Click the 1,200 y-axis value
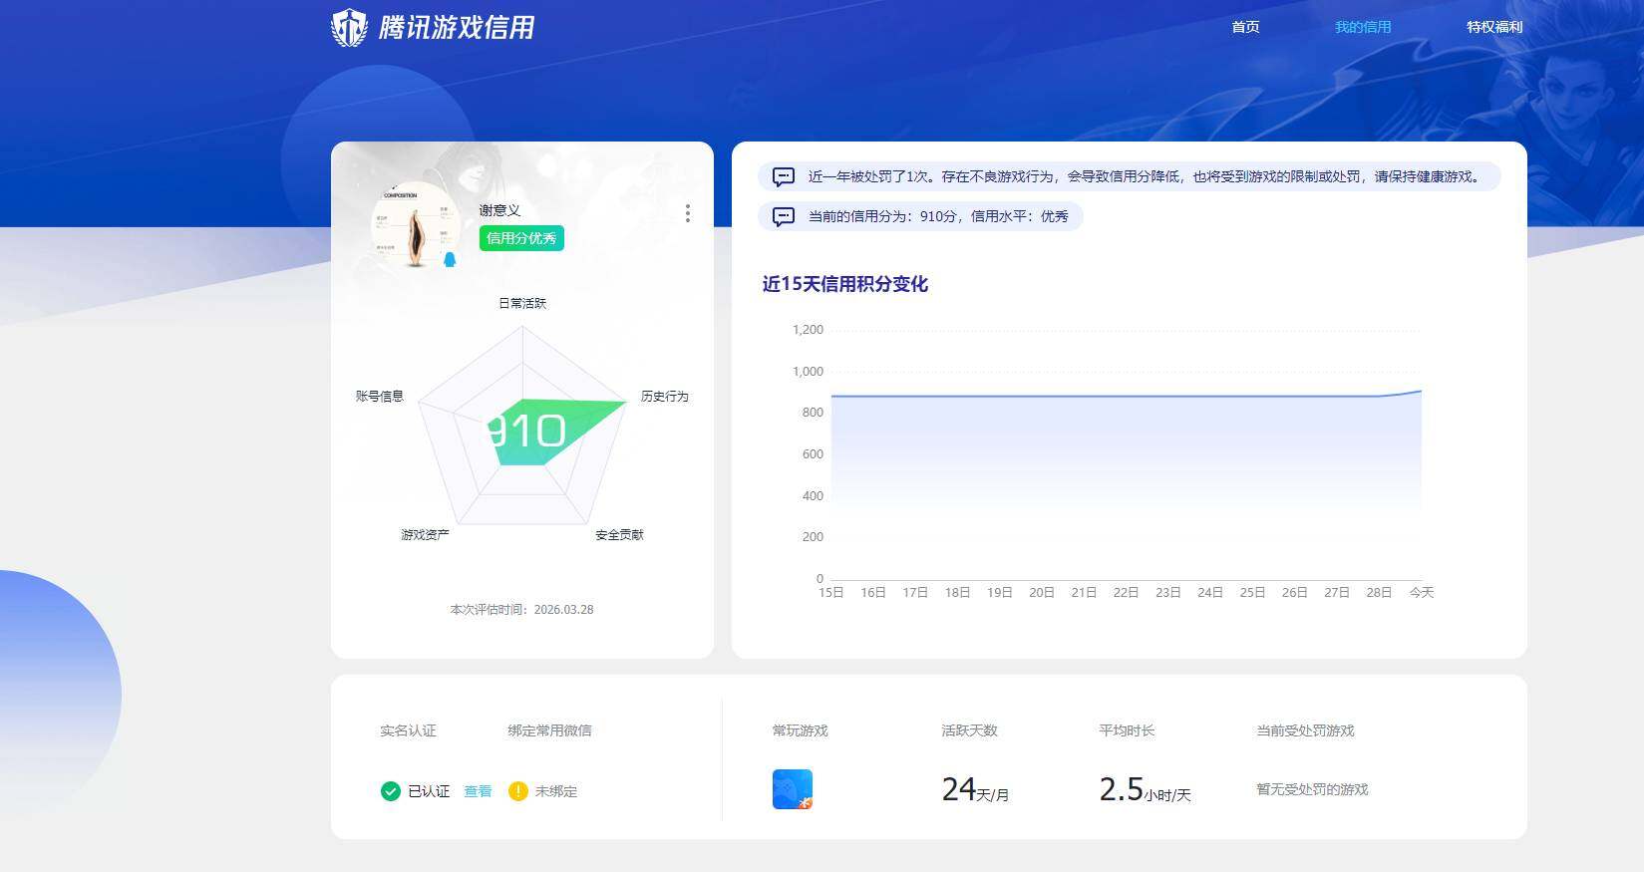The height and width of the screenshot is (872, 1644). pyautogui.click(x=808, y=330)
